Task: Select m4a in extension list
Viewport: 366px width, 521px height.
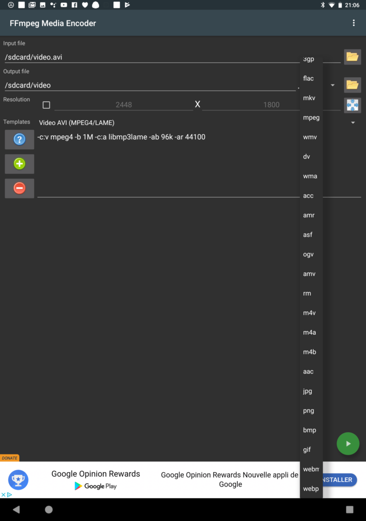Action: click(310, 332)
